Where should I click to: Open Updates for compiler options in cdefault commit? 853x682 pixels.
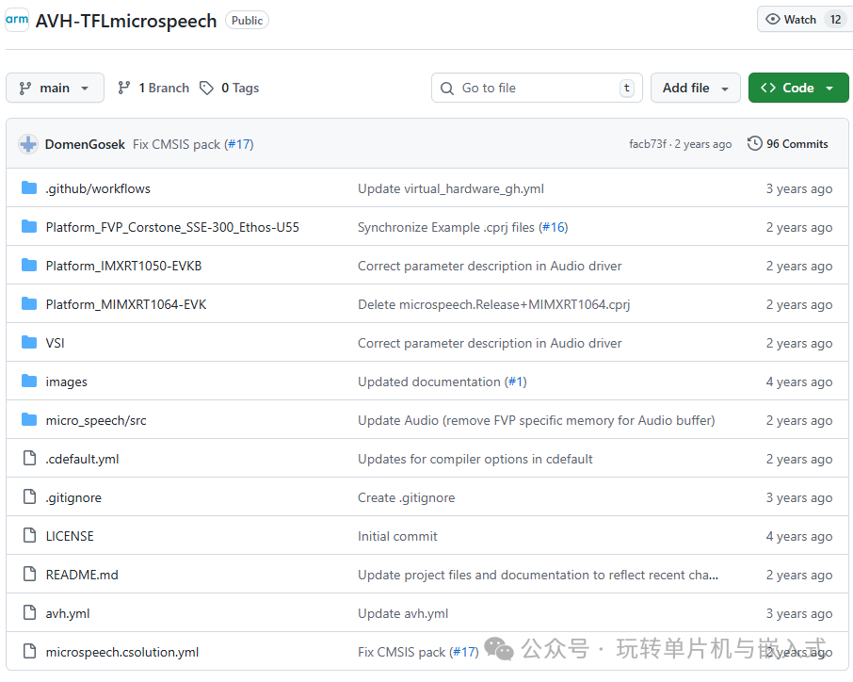tap(475, 460)
